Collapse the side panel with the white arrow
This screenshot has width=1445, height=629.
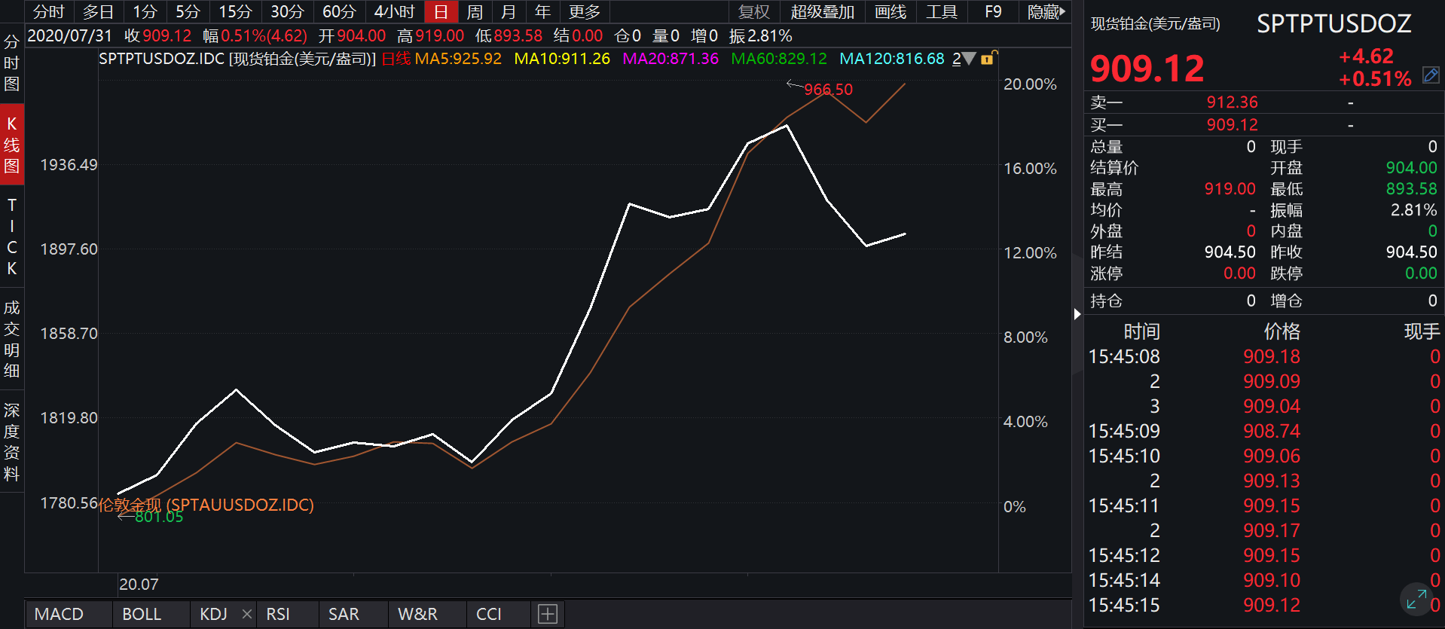(1077, 314)
